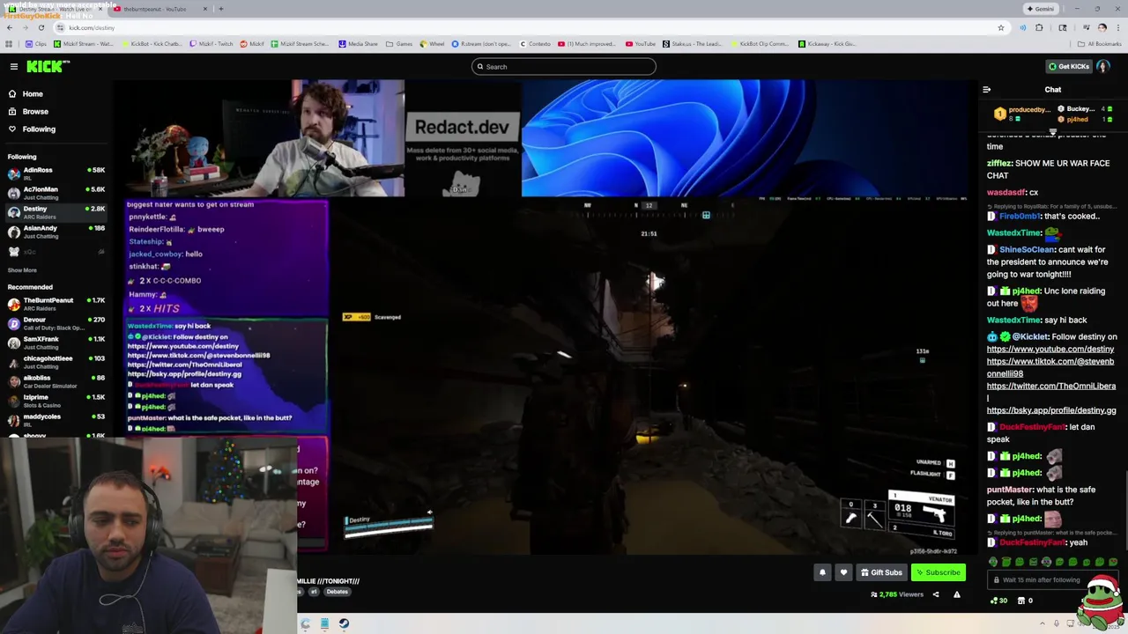Go to Home in the sidebar
1128x634 pixels.
pos(33,93)
